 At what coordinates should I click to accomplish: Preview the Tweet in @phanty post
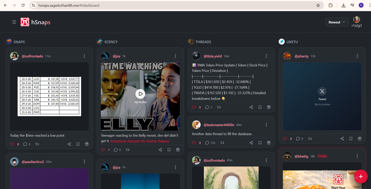pyautogui.click(x=322, y=96)
